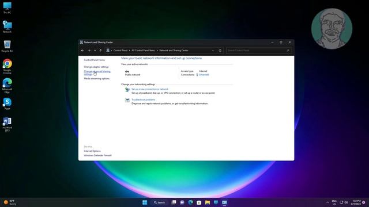The image size is (369, 207).
Task: Click the 'Public network' text
Action: point(133,75)
